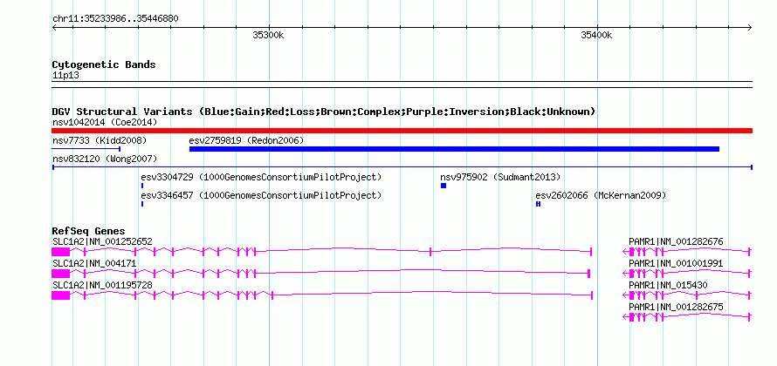777x366 pixels.
Task: Click the esv2602066 variant marker
Action: tap(538, 204)
